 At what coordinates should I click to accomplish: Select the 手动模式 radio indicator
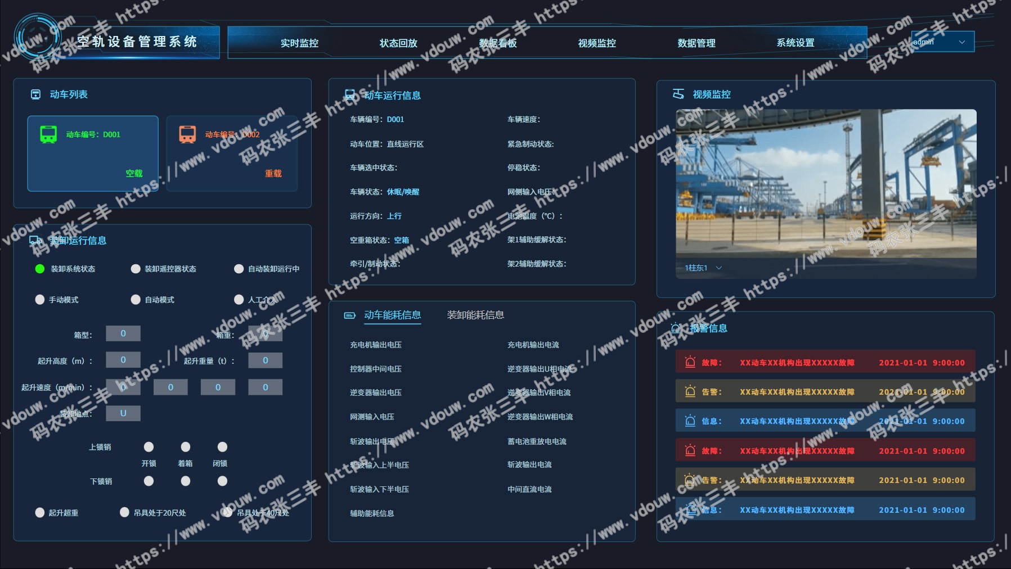40,300
